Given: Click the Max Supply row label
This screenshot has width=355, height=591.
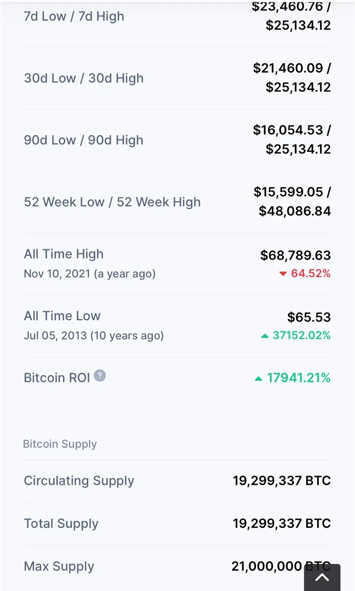Looking at the screenshot, I should click(x=59, y=567).
